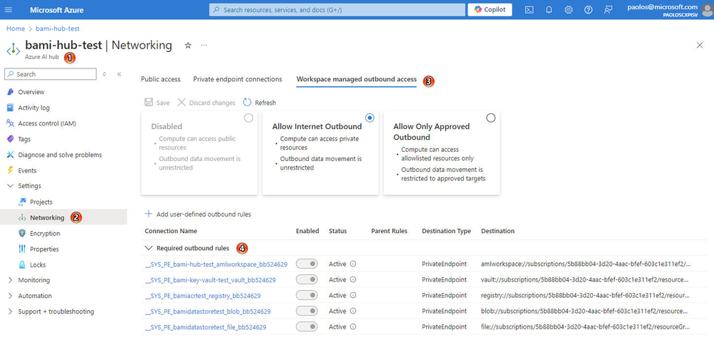Open the Azure portal hamburger menu

click(9, 9)
